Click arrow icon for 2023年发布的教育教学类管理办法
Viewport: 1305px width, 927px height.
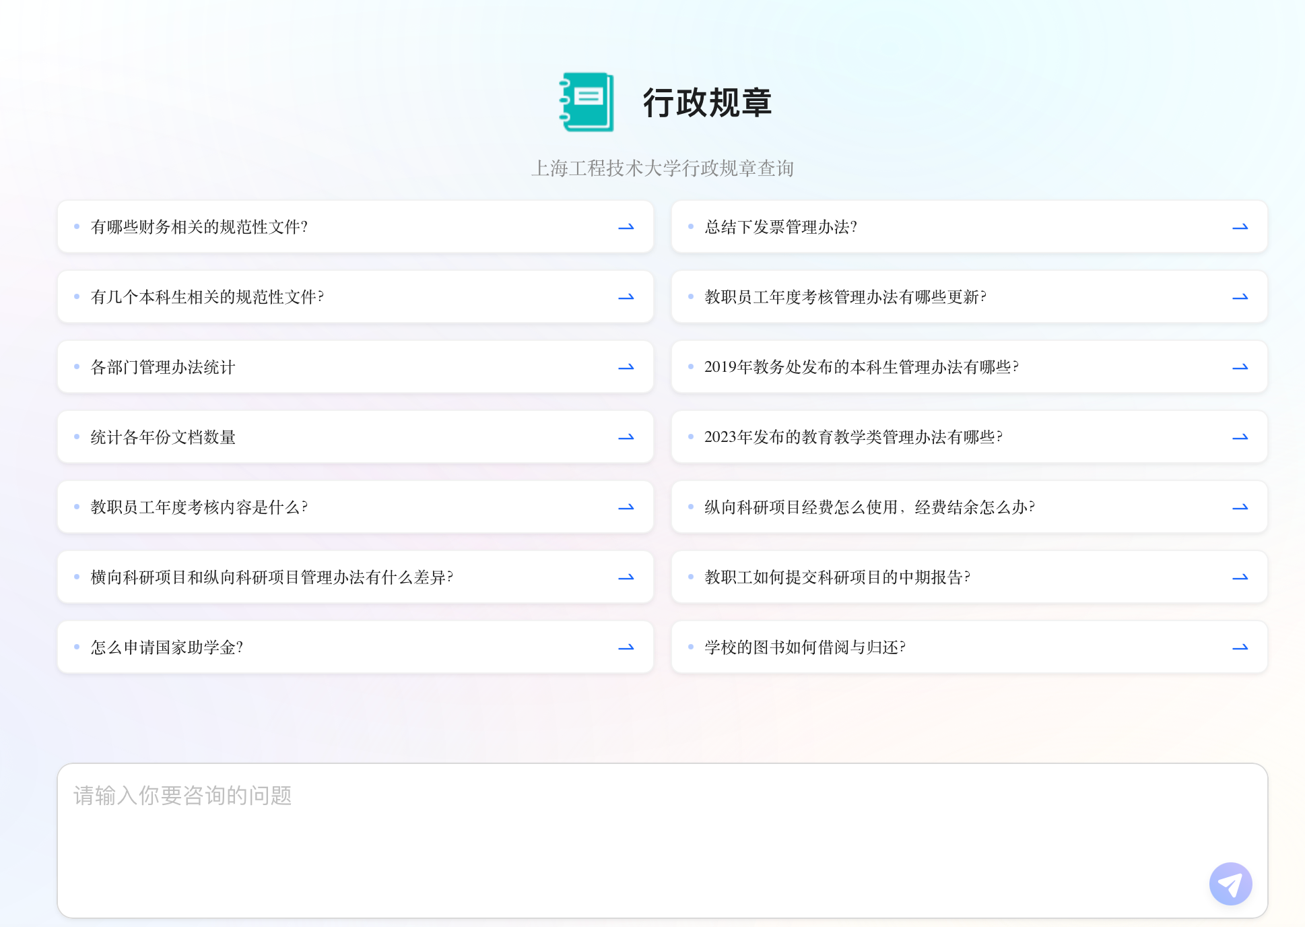(x=1240, y=437)
